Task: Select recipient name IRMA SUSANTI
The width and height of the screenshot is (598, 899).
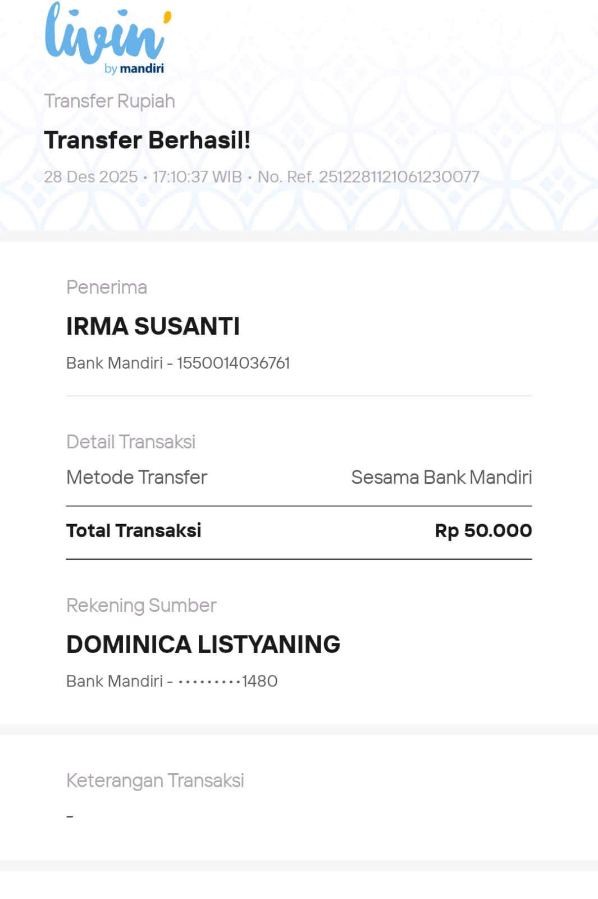Action: click(153, 326)
